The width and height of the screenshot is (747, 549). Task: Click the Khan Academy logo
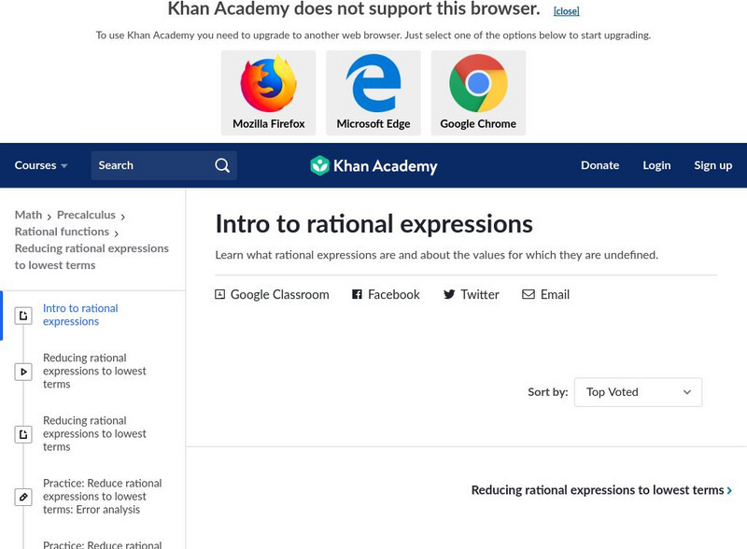click(373, 166)
